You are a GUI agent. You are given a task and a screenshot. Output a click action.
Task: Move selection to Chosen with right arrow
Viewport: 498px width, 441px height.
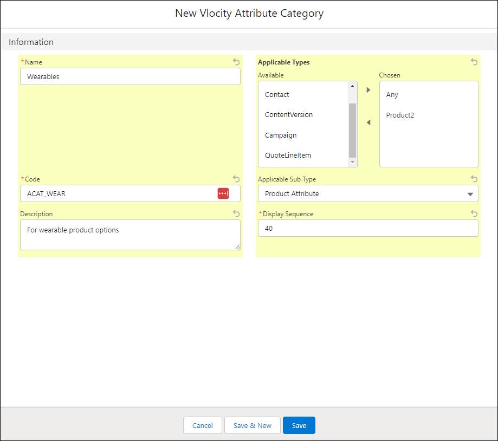tap(368, 90)
